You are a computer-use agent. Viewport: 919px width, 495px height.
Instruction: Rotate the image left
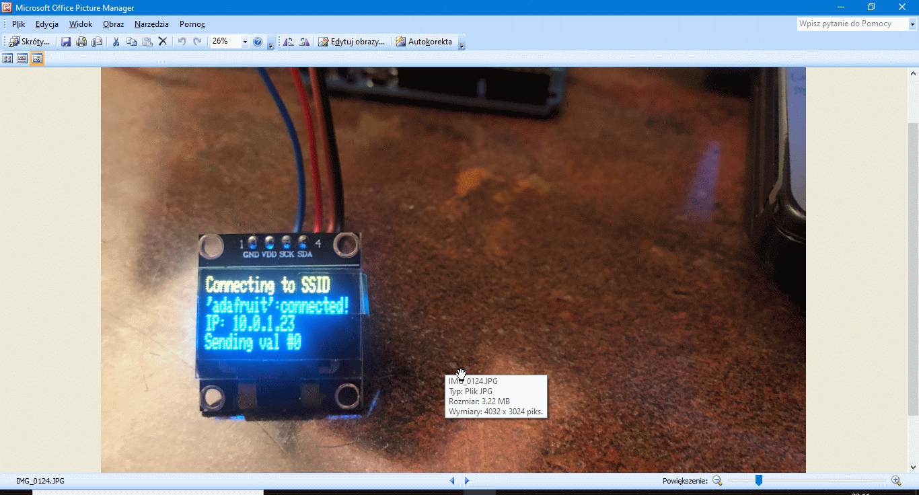point(289,42)
